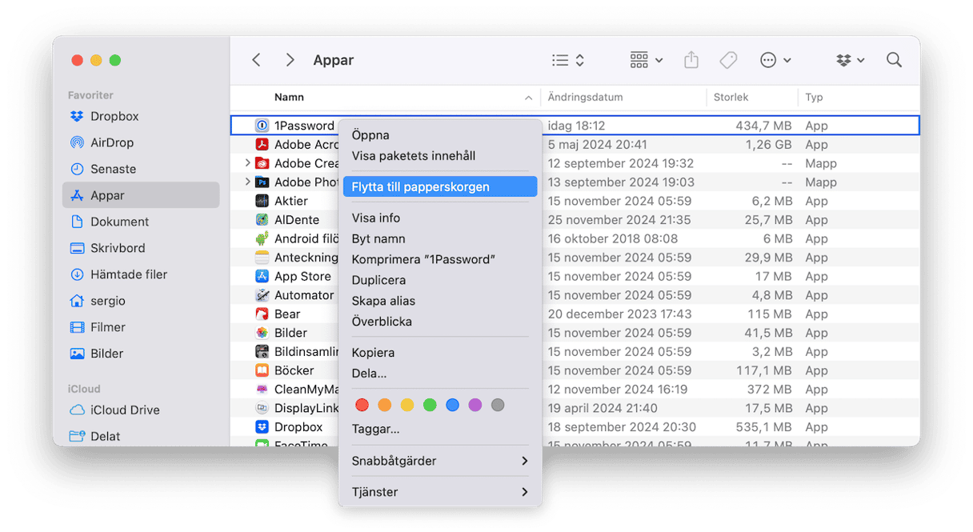The image size is (973, 532).
Task: Open Skrivbord in the sidebar
Action: point(141,248)
